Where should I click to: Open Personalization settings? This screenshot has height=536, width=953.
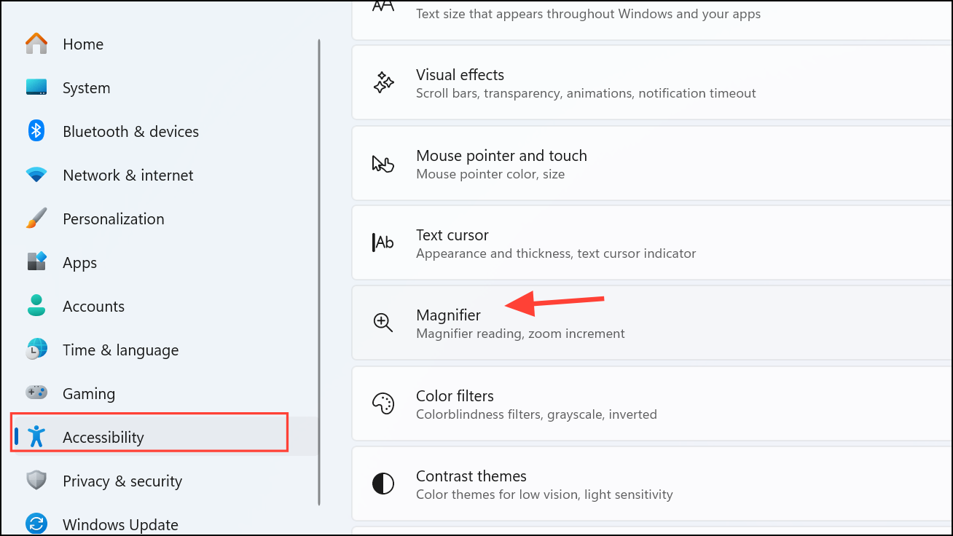pyautogui.click(x=114, y=218)
